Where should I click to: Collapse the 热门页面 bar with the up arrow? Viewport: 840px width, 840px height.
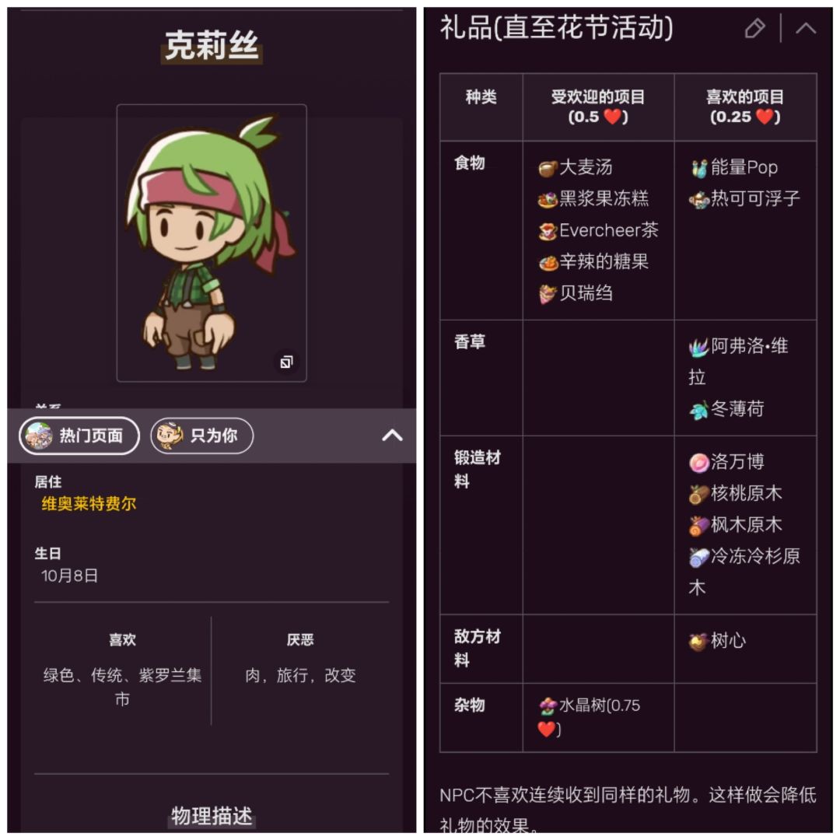pos(392,435)
